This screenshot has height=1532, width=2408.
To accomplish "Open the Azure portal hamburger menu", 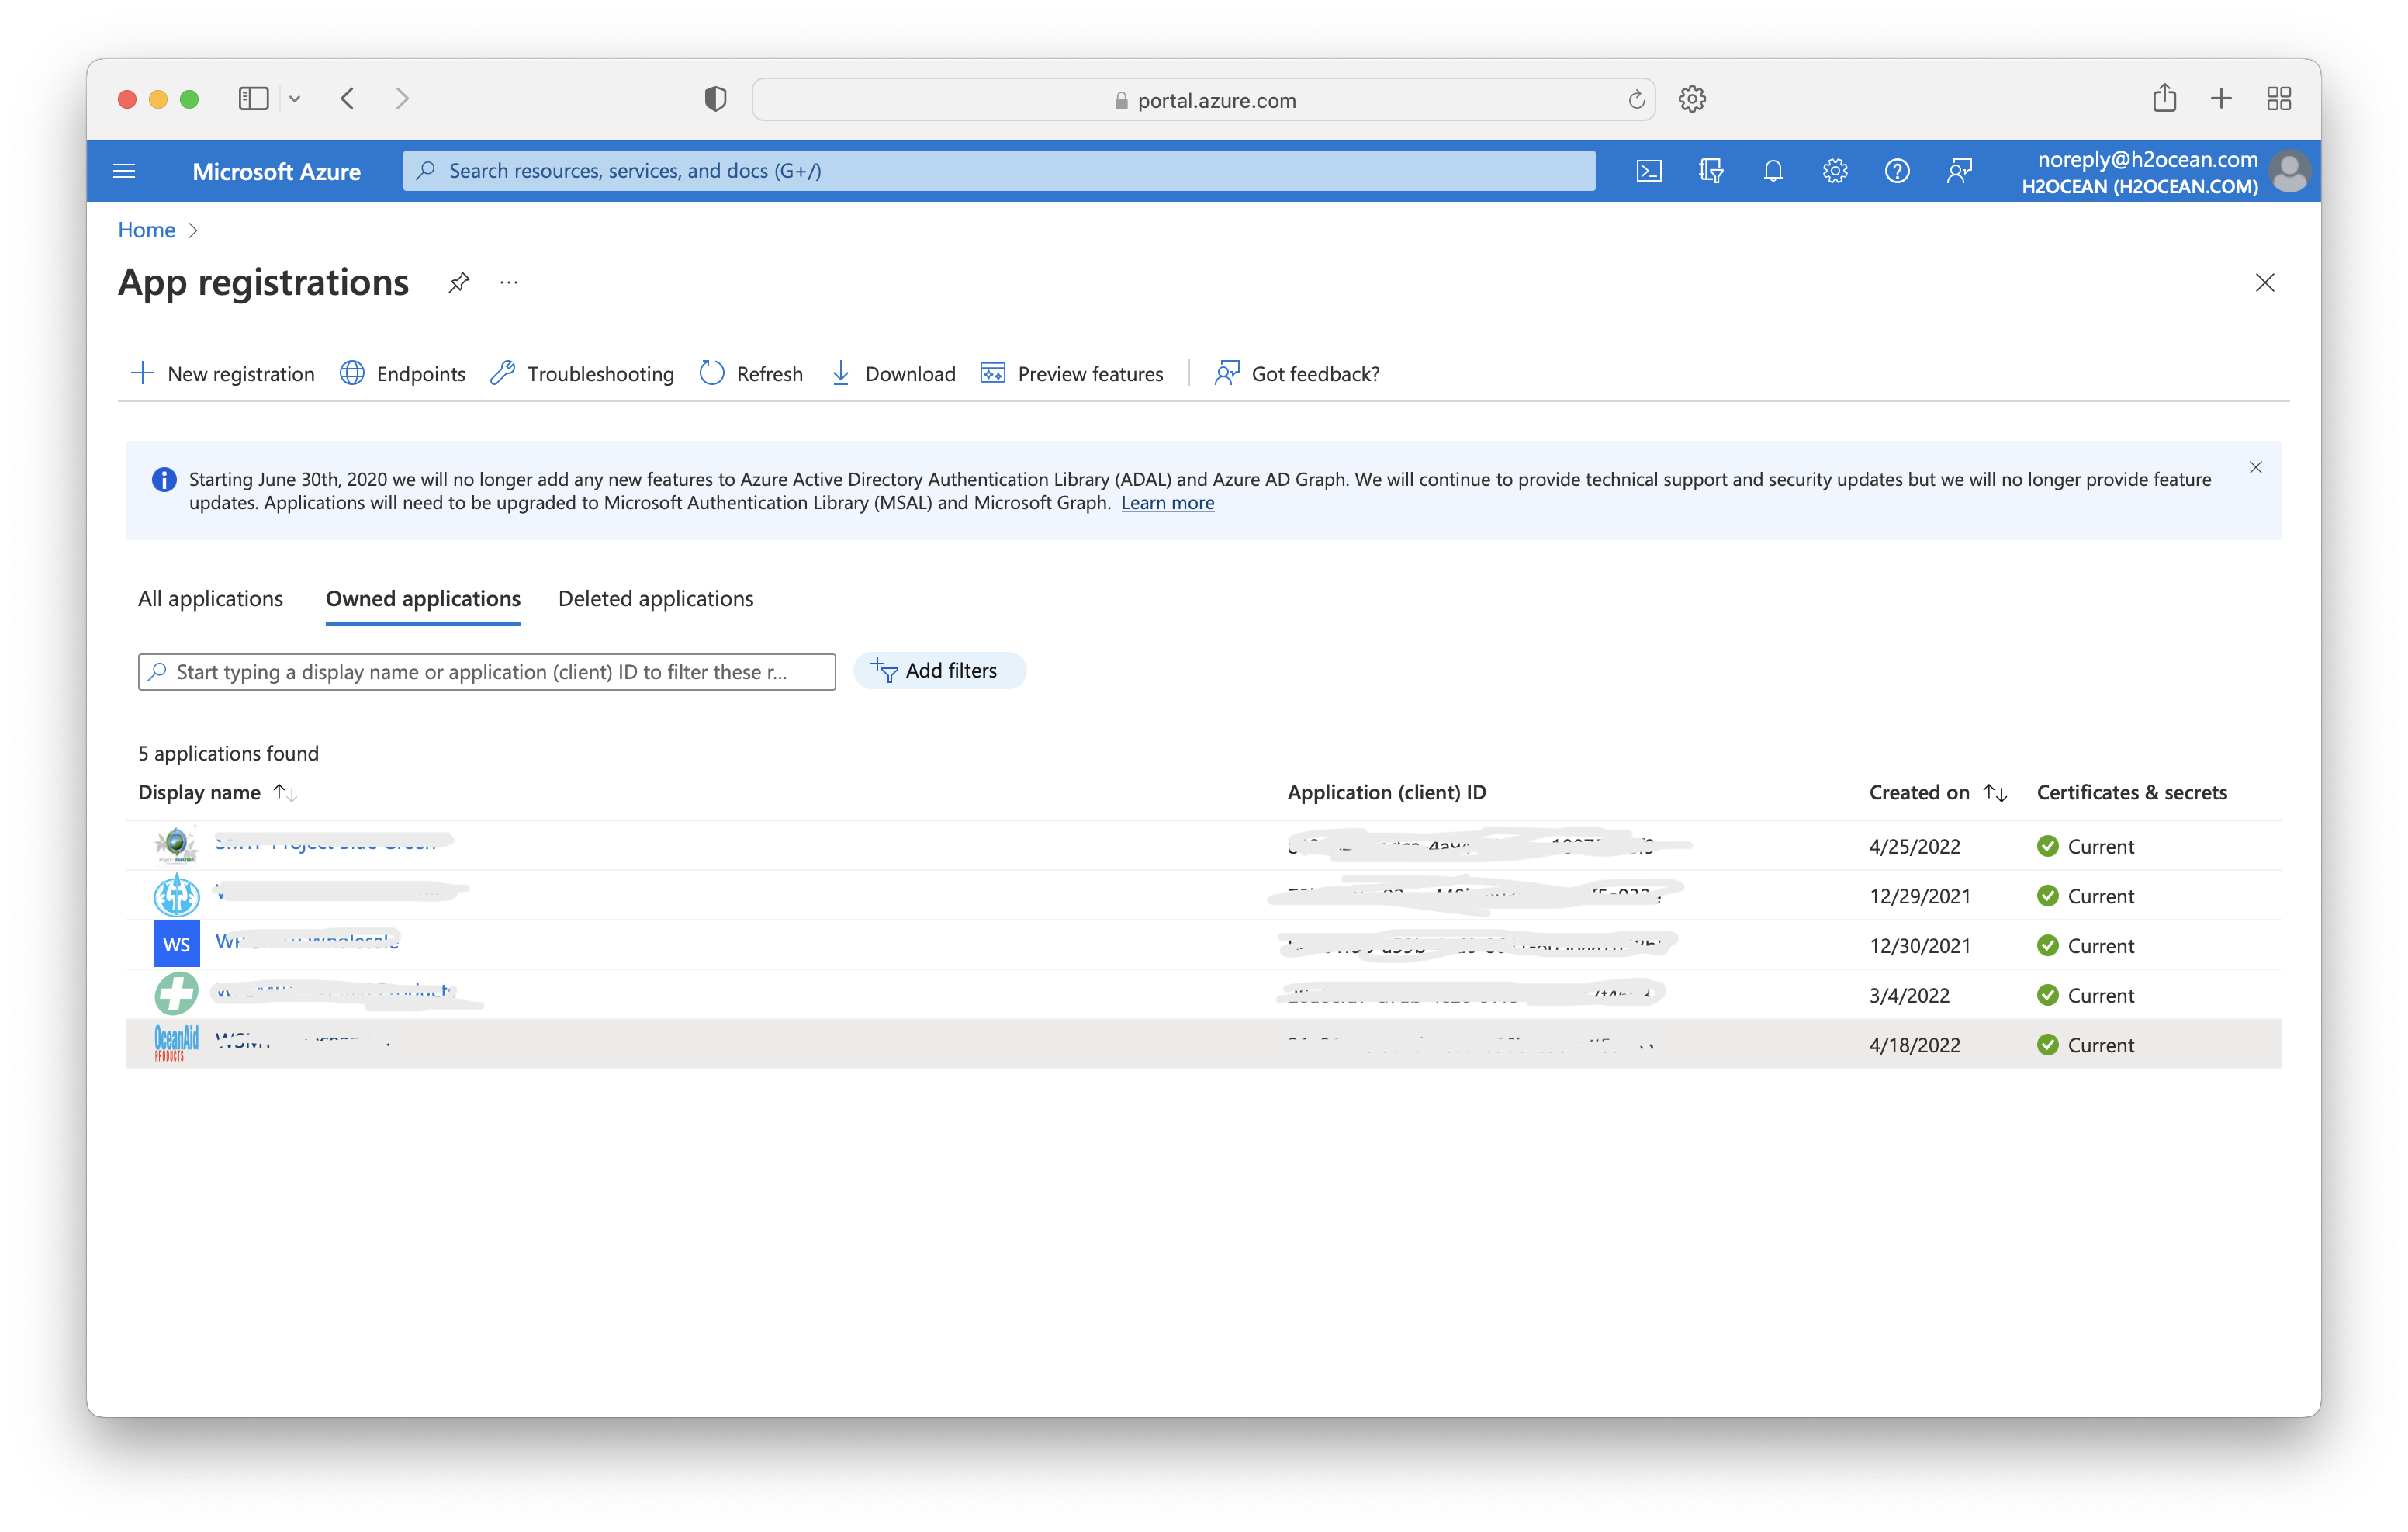I will tap(124, 171).
